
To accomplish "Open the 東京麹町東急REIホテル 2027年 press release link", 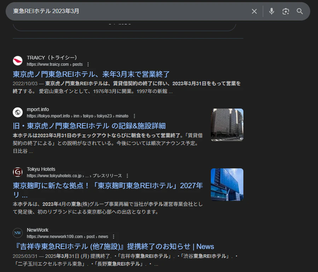I will tap(108, 190).
